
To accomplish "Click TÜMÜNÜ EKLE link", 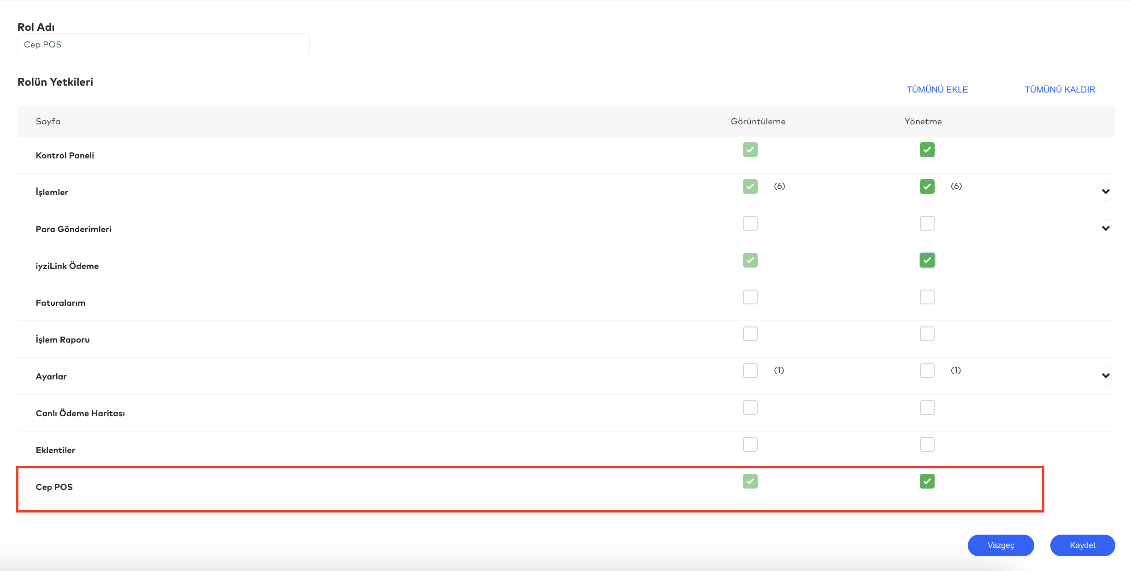I will pyautogui.click(x=937, y=89).
